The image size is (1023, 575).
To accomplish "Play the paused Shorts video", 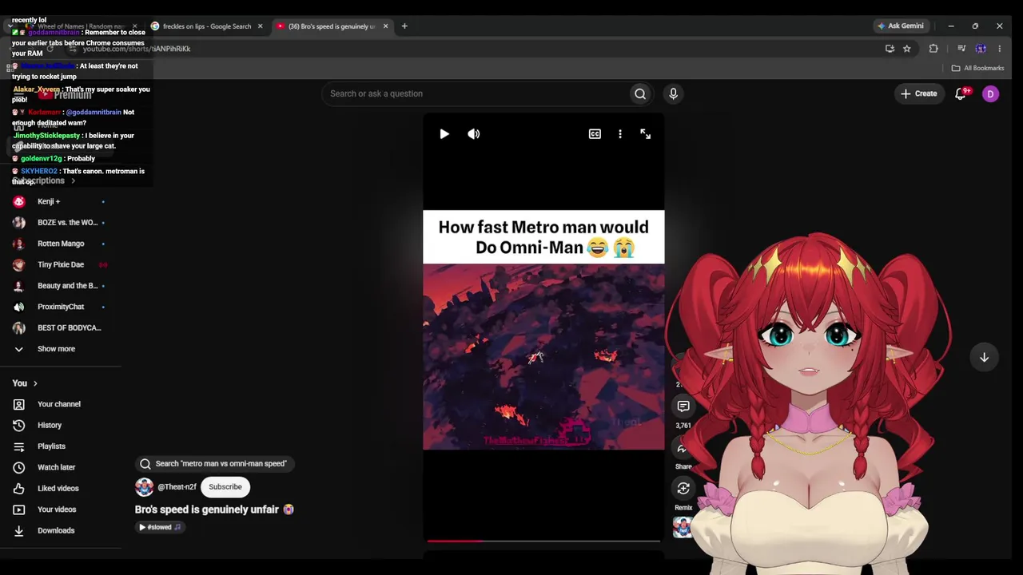I will pos(444,134).
